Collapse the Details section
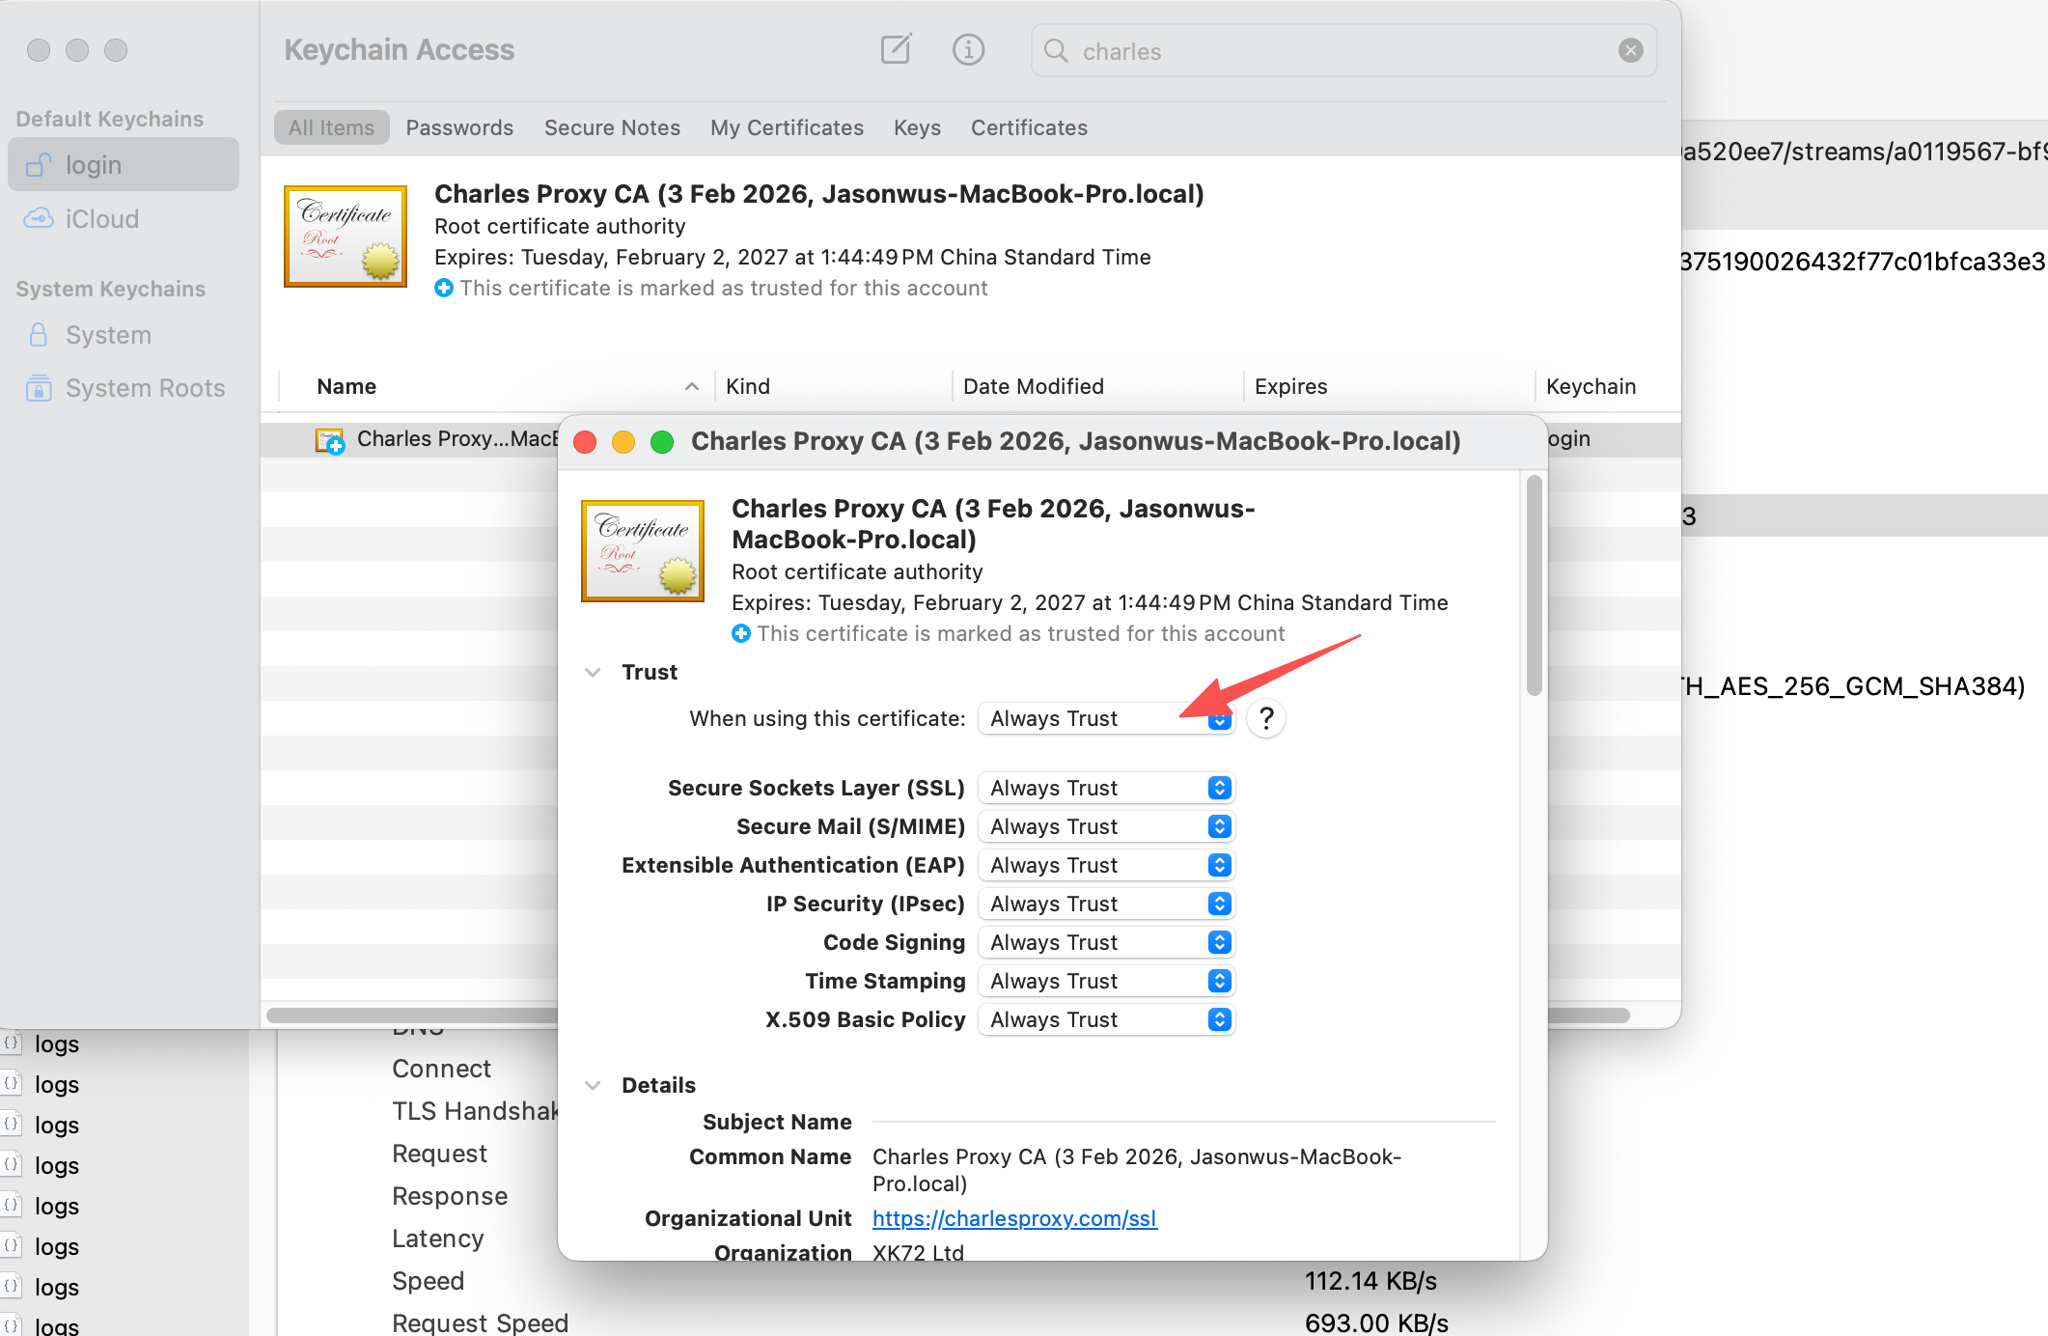The image size is (2048, 1336). coord(593,1085)
